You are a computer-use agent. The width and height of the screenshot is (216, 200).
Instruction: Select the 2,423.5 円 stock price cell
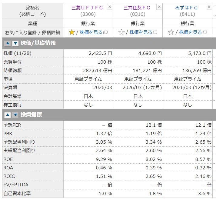(88, 53)
